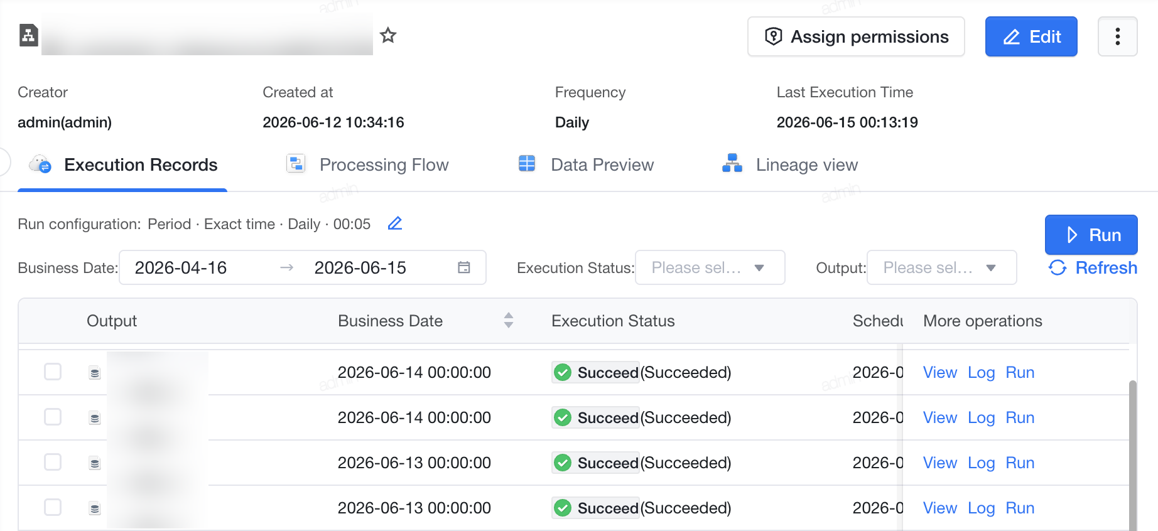Click the table's vertical scrollbar

tap(1133, 455)
